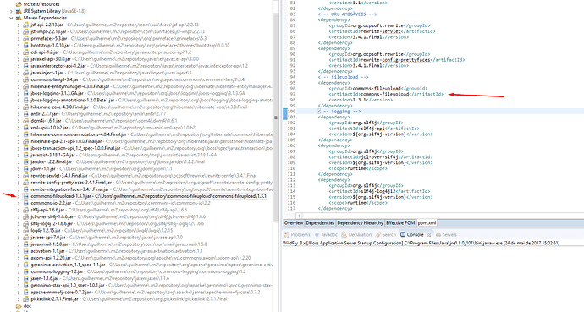Click the Maven Dependencies library icon
Viewport: 584px width, 312px height.
click(19, 18)
